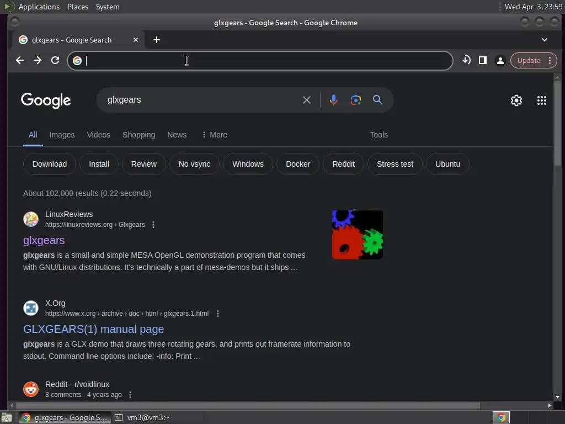Open the System menu
Viewport: 565px width, 424px height.
pyautogui.click(x=108, y=7)
